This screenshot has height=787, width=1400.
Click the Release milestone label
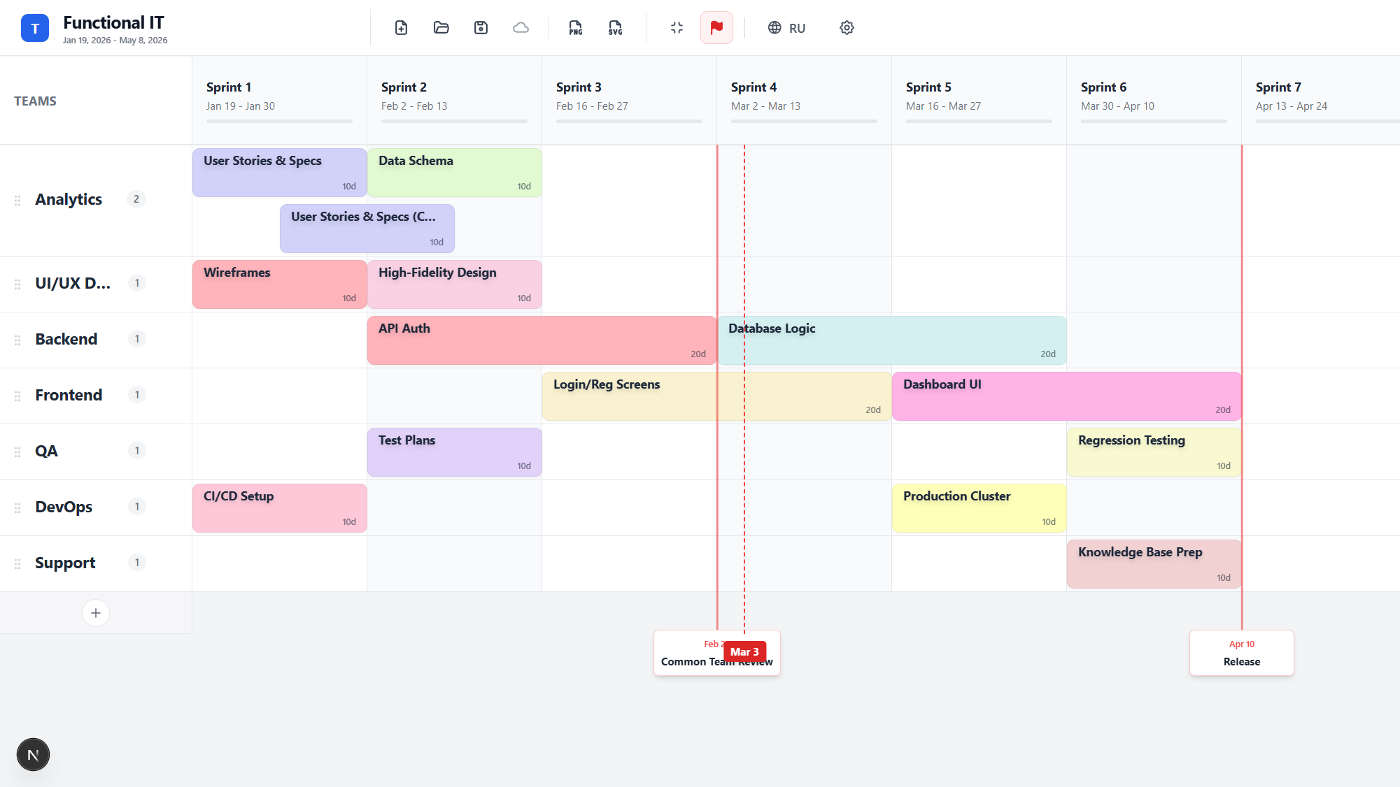click(1242, 654)
